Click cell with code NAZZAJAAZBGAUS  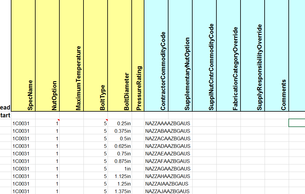[168, 191]
